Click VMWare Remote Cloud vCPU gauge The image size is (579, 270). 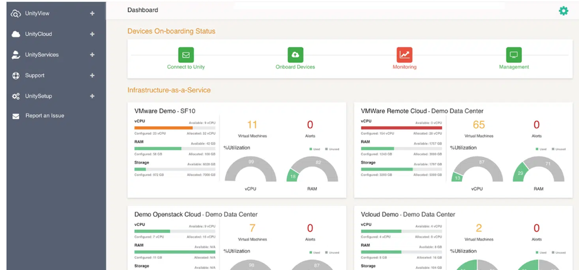point(477,169)
